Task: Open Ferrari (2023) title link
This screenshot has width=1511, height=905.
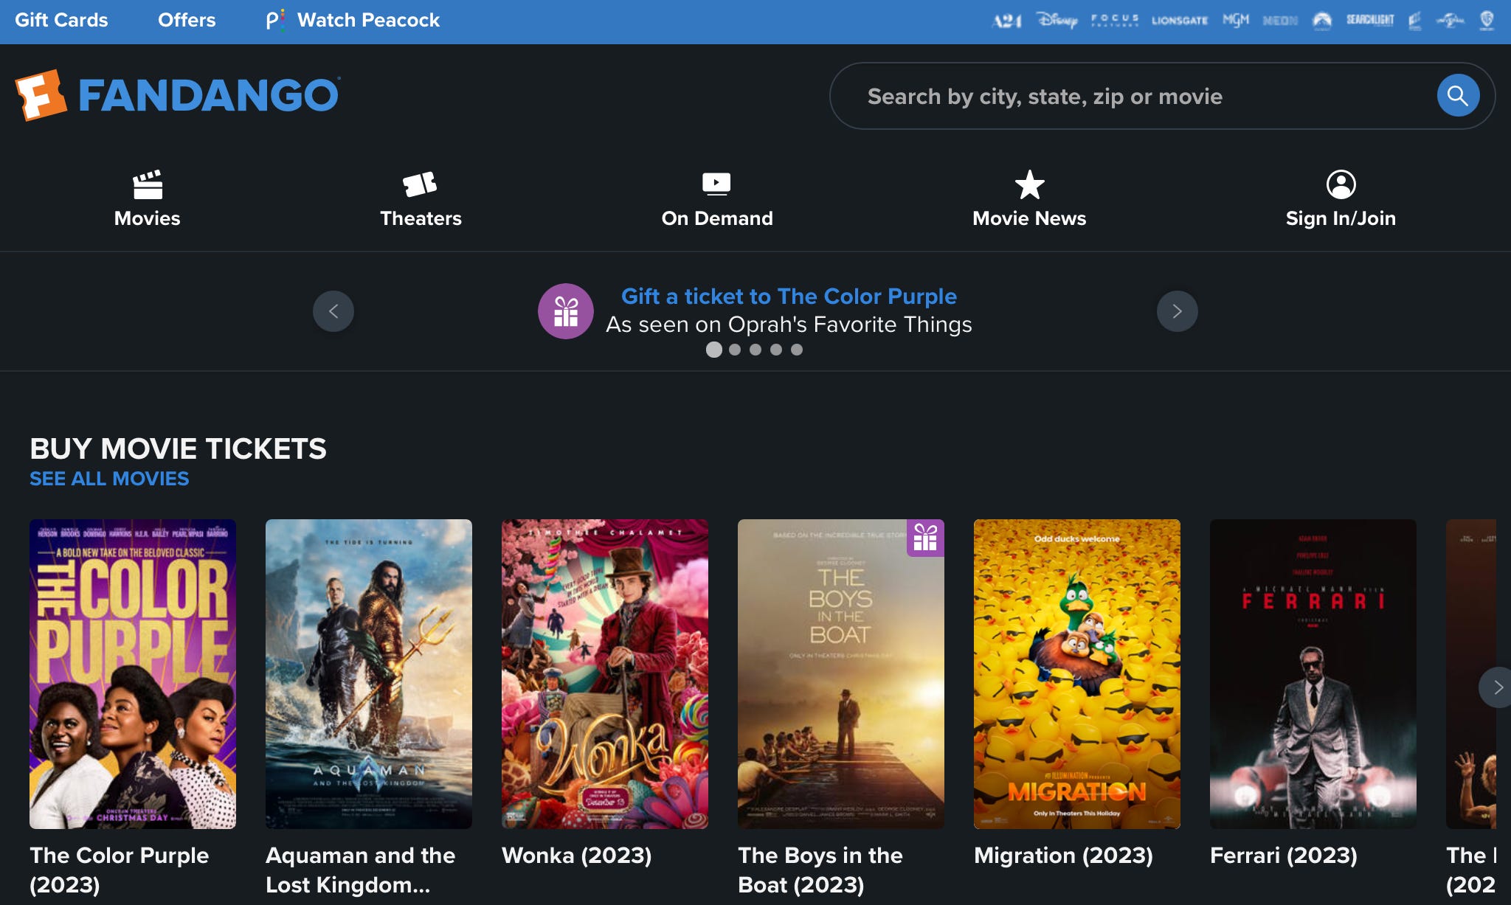Action: coord(1284,856)
